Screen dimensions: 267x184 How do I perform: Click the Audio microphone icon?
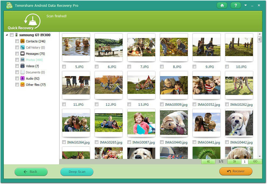22,78
